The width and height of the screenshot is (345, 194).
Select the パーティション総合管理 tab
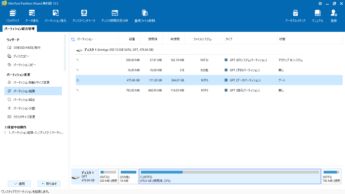click(19, 29)
